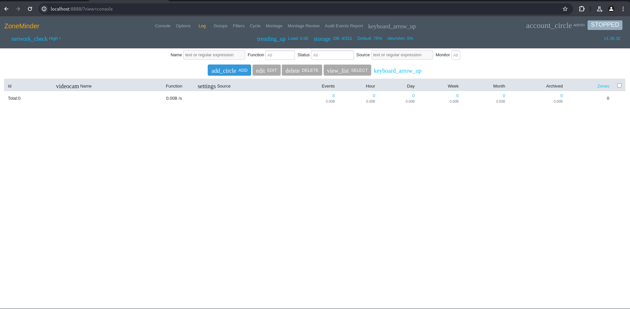The width and height of the screenshot is (630, 309).
Task: Collapse the navbar with keyboard_arrow_up
Action: point(392,26)
